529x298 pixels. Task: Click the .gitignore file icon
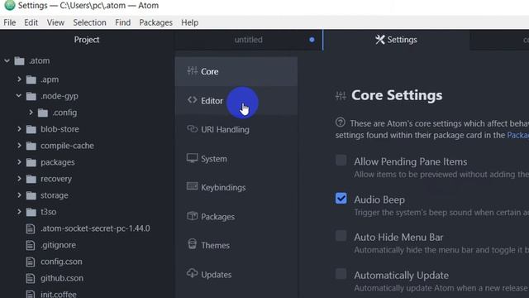(x=31, y=245)
